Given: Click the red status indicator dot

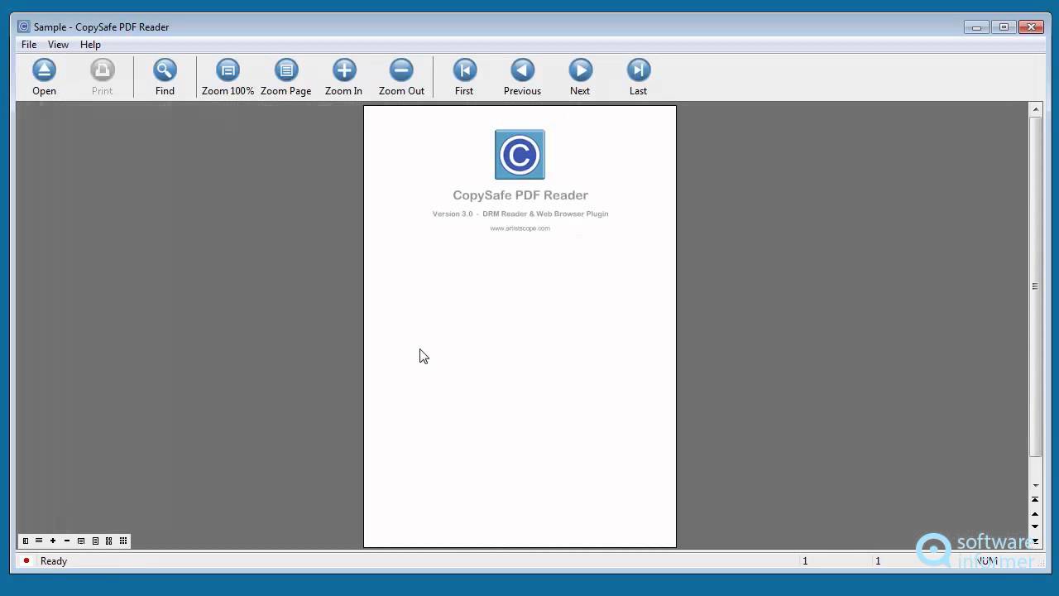Looking at the screenshot, I should [x=26, y=560].
